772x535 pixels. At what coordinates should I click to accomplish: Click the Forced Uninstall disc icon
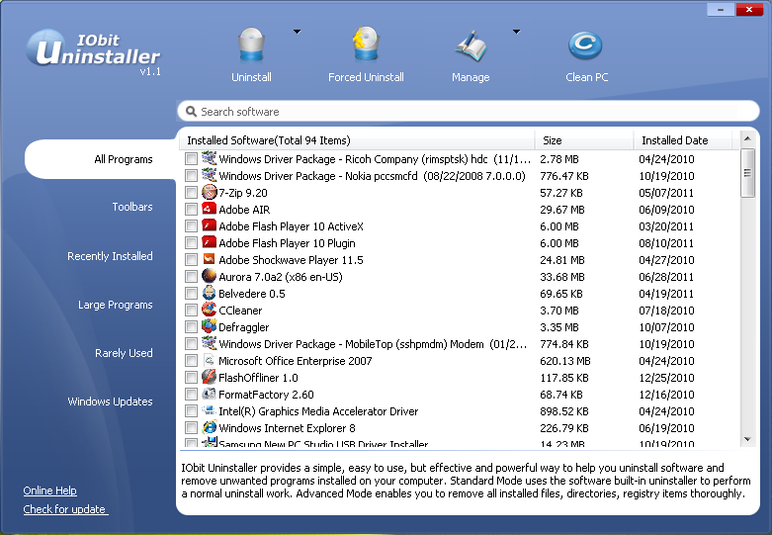(366, 45)
